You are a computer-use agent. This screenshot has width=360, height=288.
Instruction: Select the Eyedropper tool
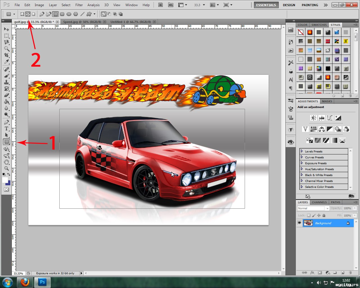pyautogui.click(x=6, y=62)
